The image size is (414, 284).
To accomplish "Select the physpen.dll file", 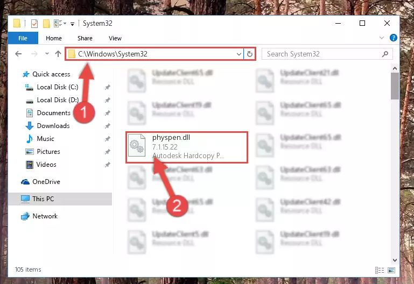I will pos(187,147).
